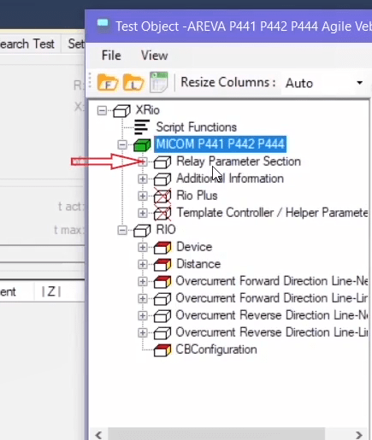The width and height of the screenshot is (372, 440).
Task: Click the green MICOM P441 P442 P444 block icon
Action: (x=142, y=144)
